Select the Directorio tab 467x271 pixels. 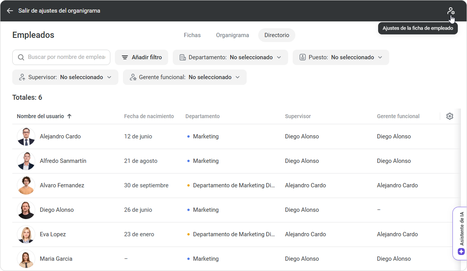[277, 35]
